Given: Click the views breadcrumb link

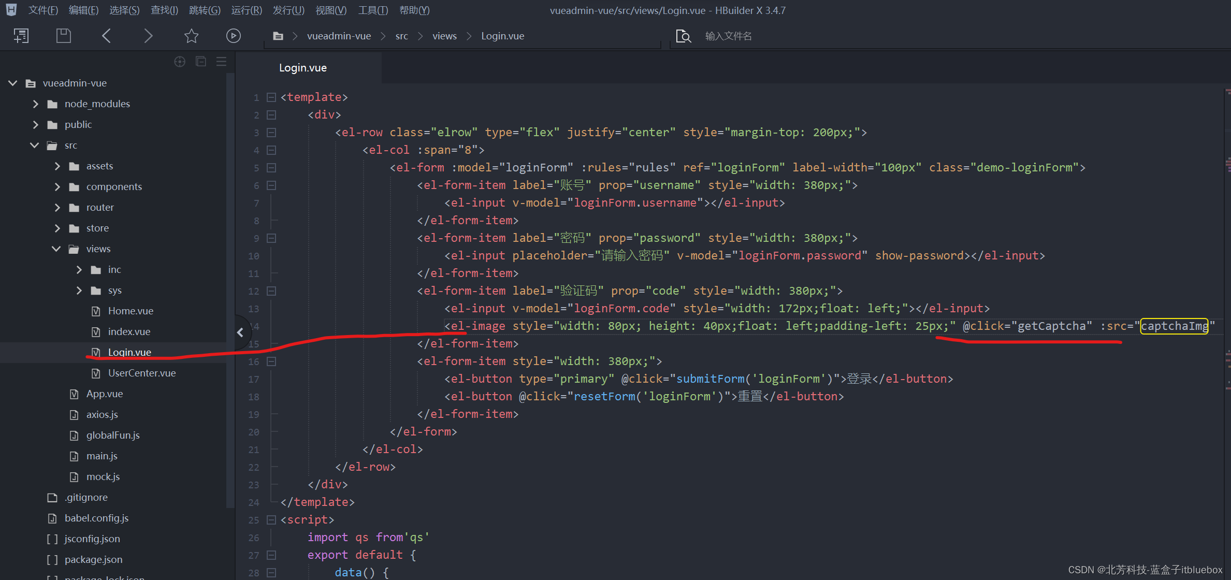Looking at the screenshot, I should [444, 36].
